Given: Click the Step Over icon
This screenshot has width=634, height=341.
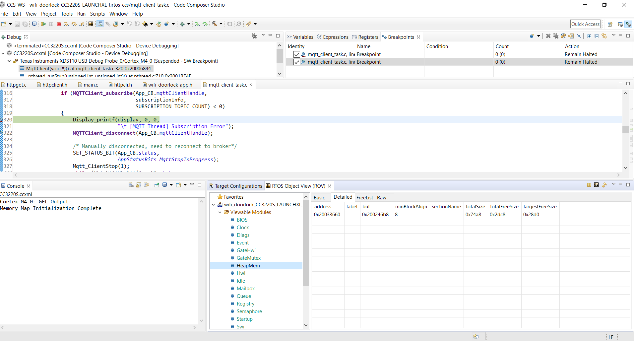Looking at the screenshot, I should pyautogui.click(x=74, y=24).
